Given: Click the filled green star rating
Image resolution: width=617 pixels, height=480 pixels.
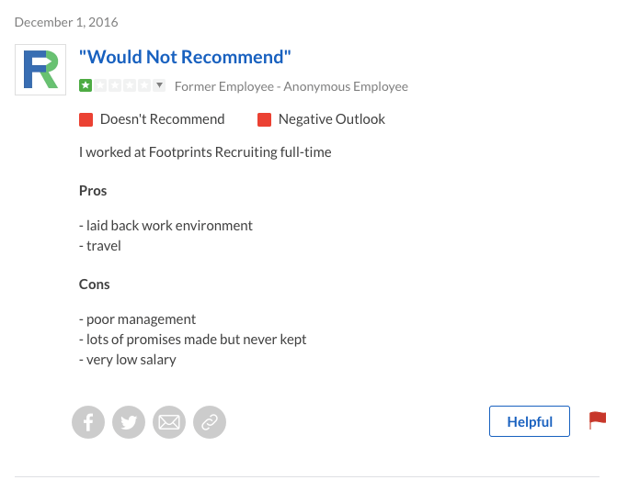Looking at the screenshot, I should (x=86, y=86).
